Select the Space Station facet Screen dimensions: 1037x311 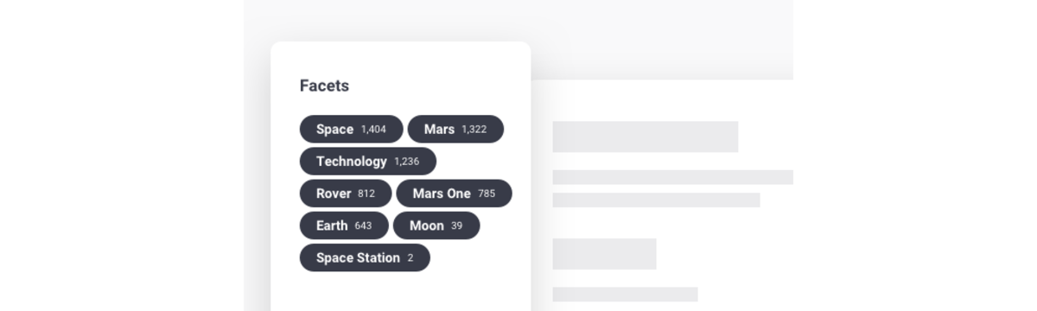pyautogui.click(x=365, y=257)
